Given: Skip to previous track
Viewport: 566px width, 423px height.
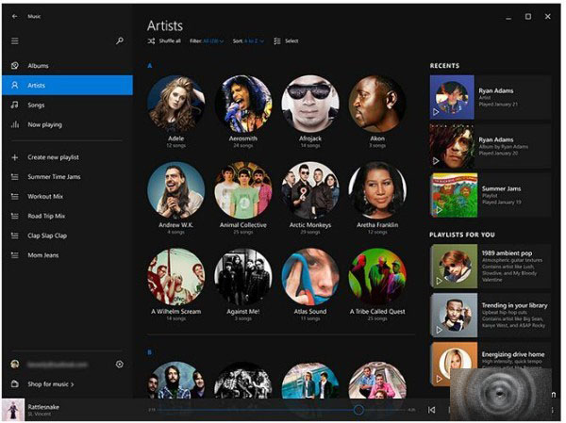Looking at the screenshot, I should (x=432, y=410).
